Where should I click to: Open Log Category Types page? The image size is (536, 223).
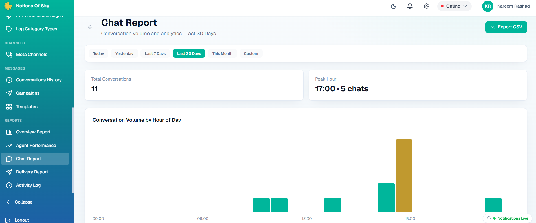pyautogui.click(x=35, y=29)
